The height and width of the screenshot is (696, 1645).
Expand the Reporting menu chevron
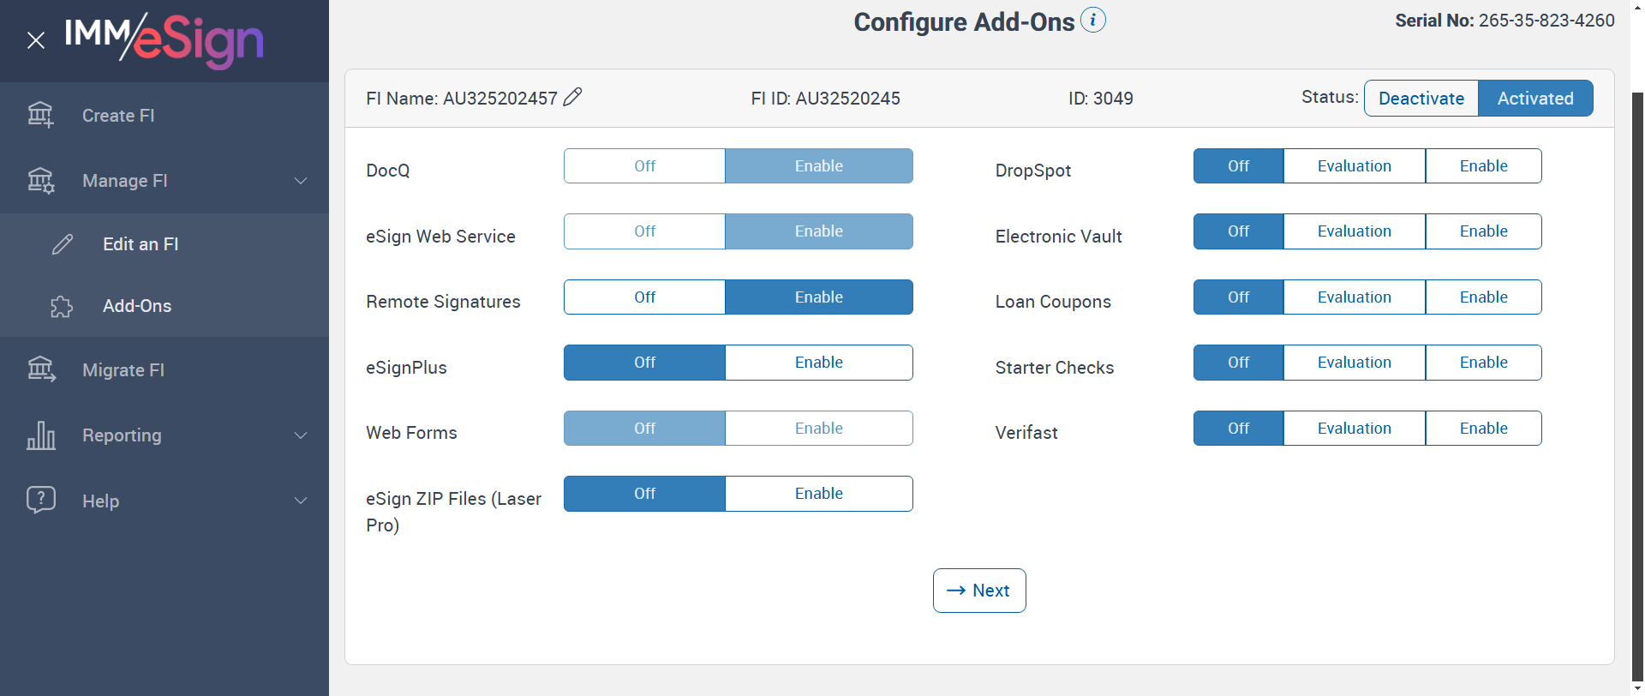[x=301, y=435]
